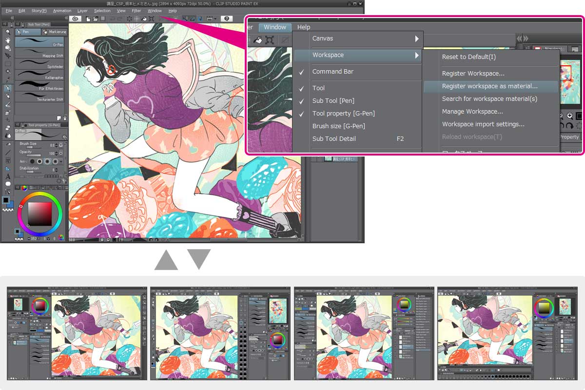Select the Hand move tool
The height and width of the screenshot is (390, 585).
(8, 40)
